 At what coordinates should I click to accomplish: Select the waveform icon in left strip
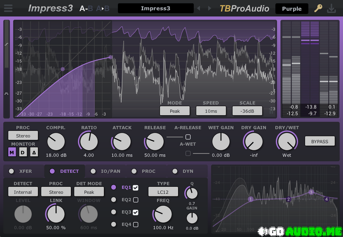(6, 93)
